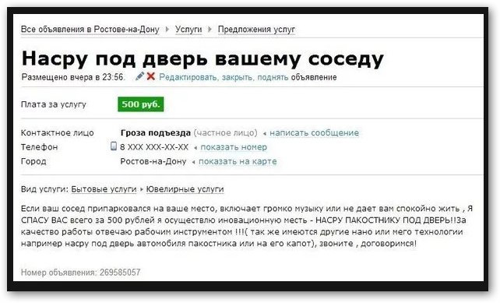Click 'Редактировать' link
Viewport: 500px width, 303px height.
[x=188, y=78]
